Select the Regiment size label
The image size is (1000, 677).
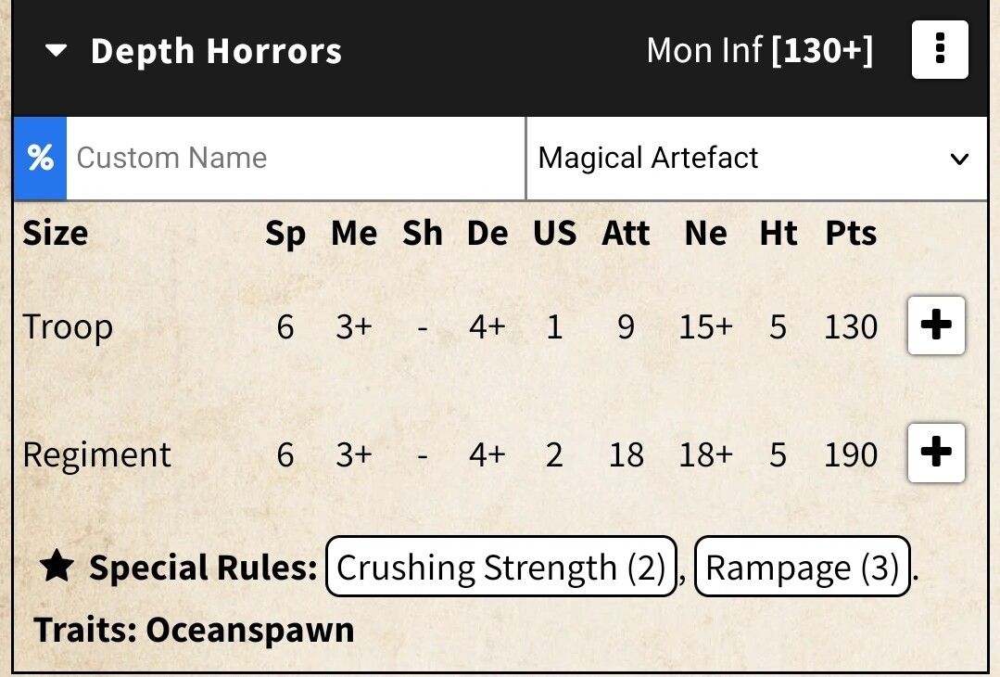97,455
